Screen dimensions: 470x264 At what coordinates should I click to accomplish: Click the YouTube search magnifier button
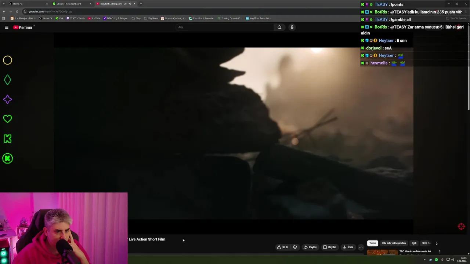279,27
